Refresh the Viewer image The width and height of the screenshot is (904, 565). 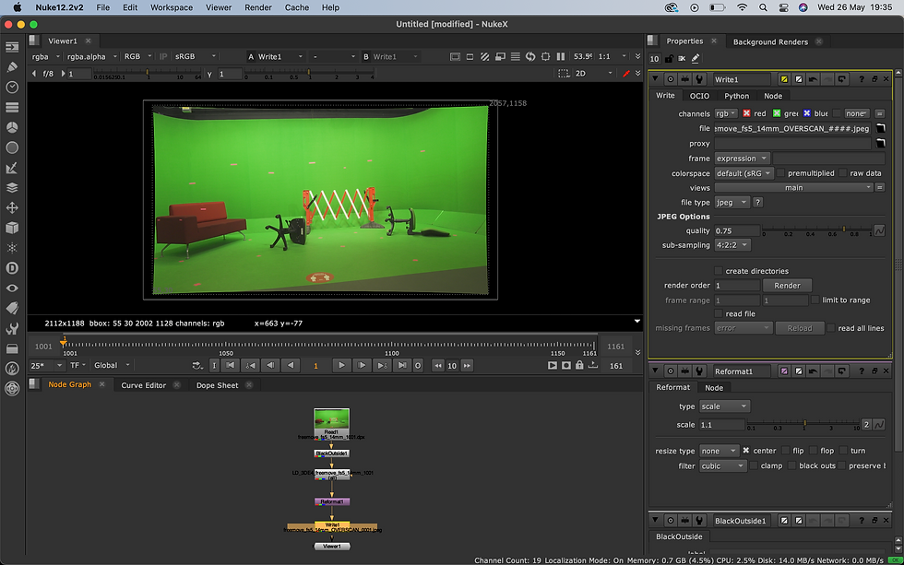pyautogui.click(x=530, y=56)
